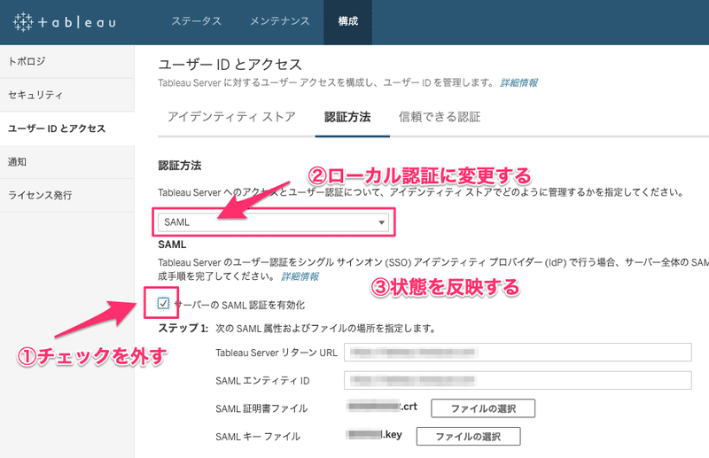Click the SAML 証明書ファイル label

[x=261, y=408]
